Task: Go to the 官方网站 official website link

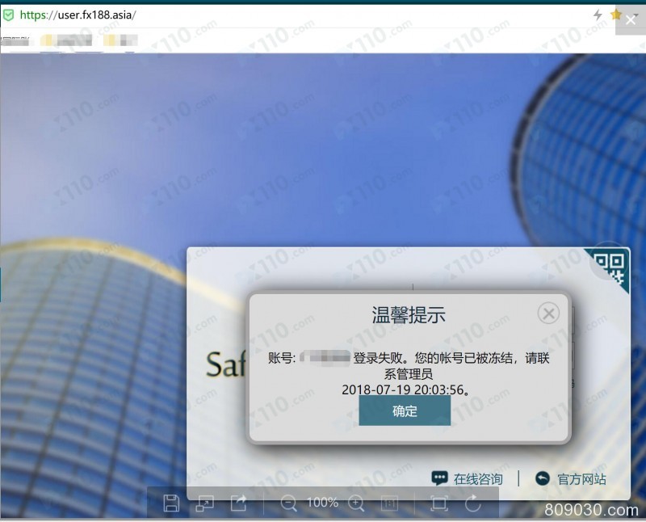Action: 581,479
